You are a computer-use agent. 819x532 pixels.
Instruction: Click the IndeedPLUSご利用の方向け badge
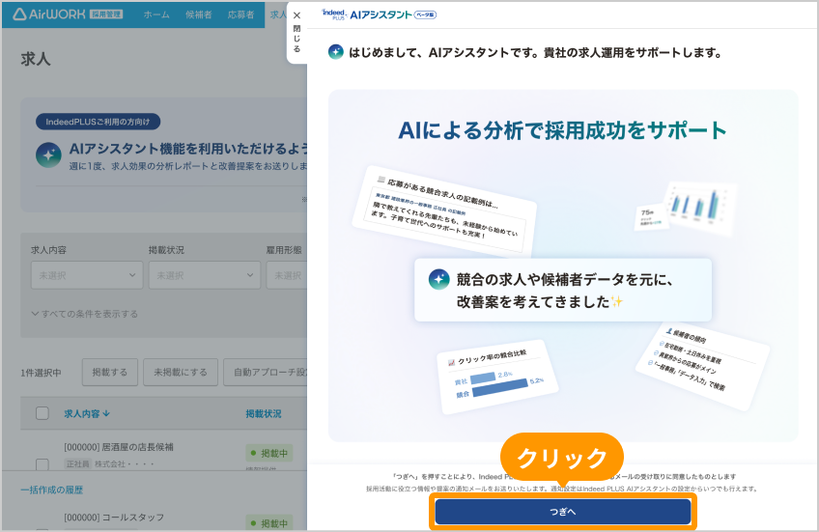[x=99, y=122]
